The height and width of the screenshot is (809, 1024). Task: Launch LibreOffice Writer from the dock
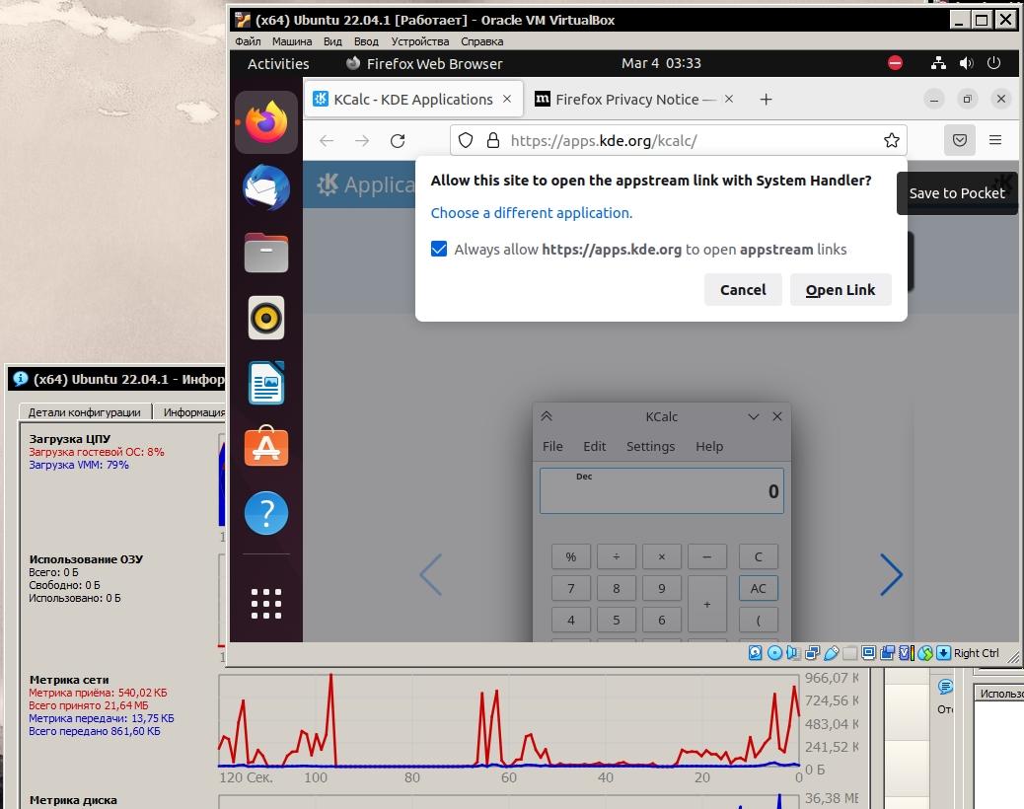pos(265,383)
